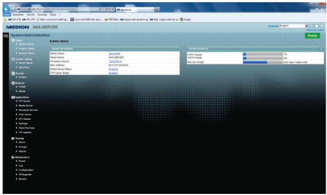Open TCP/IP under Network
The height and width of the screenshot is (195, 327).
pyautogui.click(x=22, y=87)
